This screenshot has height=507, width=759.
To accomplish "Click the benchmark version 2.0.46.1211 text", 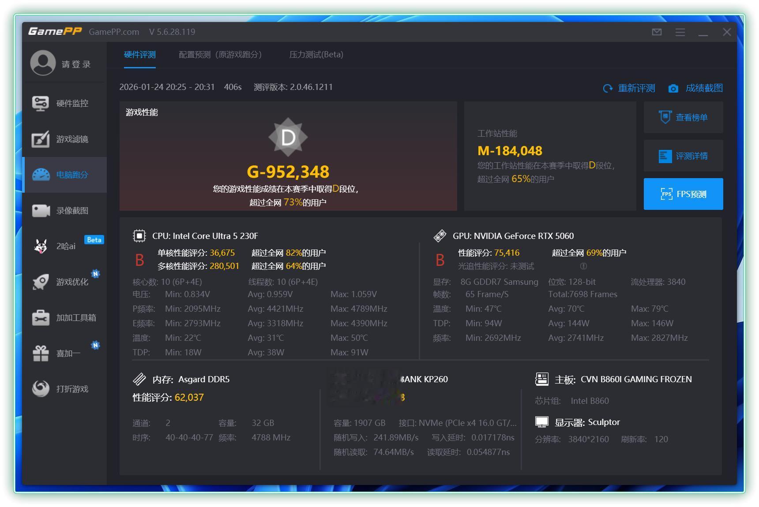I will point(311,87).
